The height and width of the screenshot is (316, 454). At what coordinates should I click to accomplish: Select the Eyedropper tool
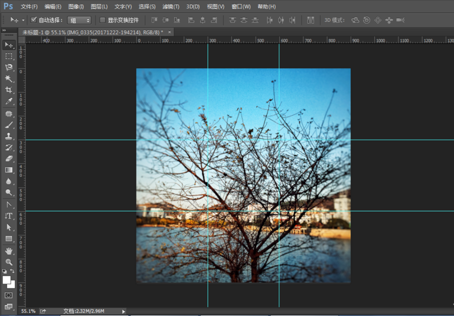9,101
